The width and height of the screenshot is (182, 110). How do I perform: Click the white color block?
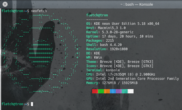130,91
